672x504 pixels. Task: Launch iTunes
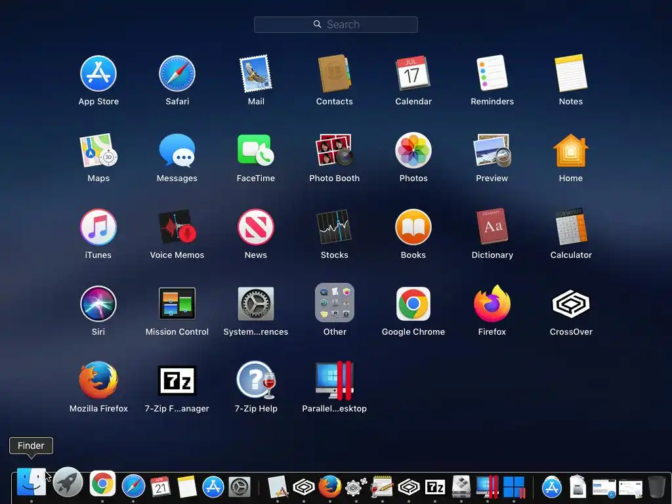[x=98, y=227]
